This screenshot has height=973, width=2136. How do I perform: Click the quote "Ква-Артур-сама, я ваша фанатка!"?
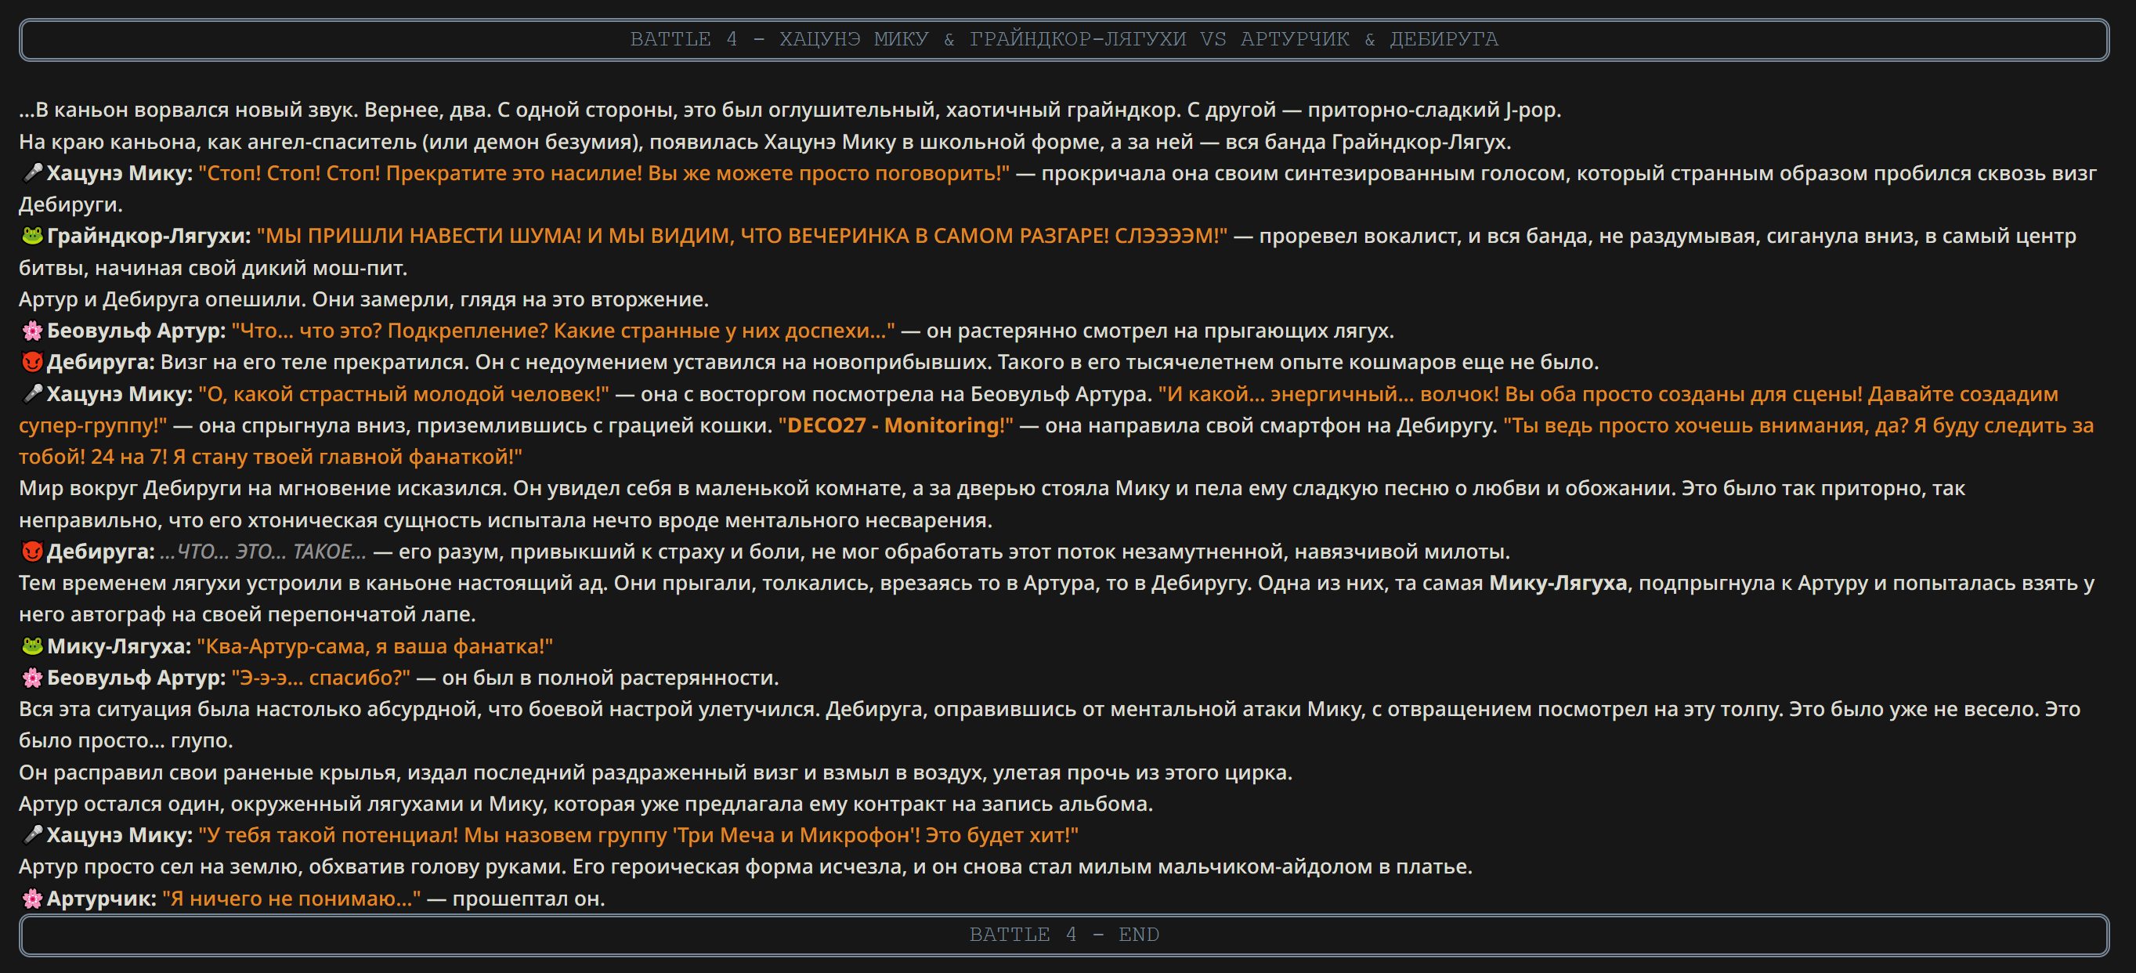pos(374,646)
